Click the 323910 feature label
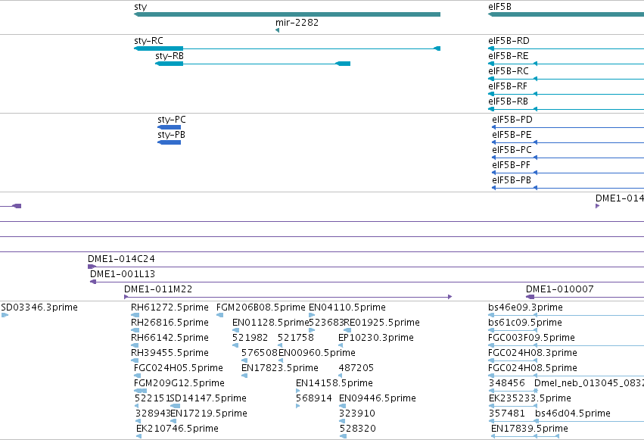 pyautogui.click(x=357, y=413)
